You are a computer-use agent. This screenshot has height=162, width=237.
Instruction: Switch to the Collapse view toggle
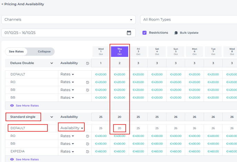tap(44, 51)
